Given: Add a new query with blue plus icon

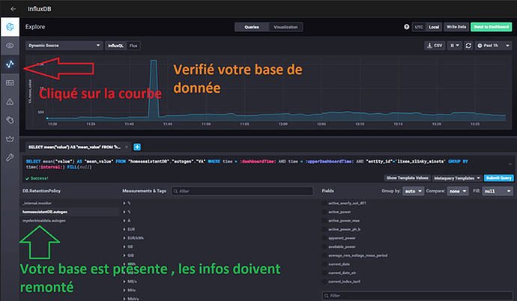Looking at the screenshot, I should (137, 147).
